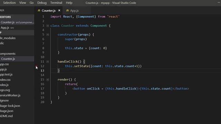Open the .gitignore file
The image size is (221, 124).
(4, 101)
